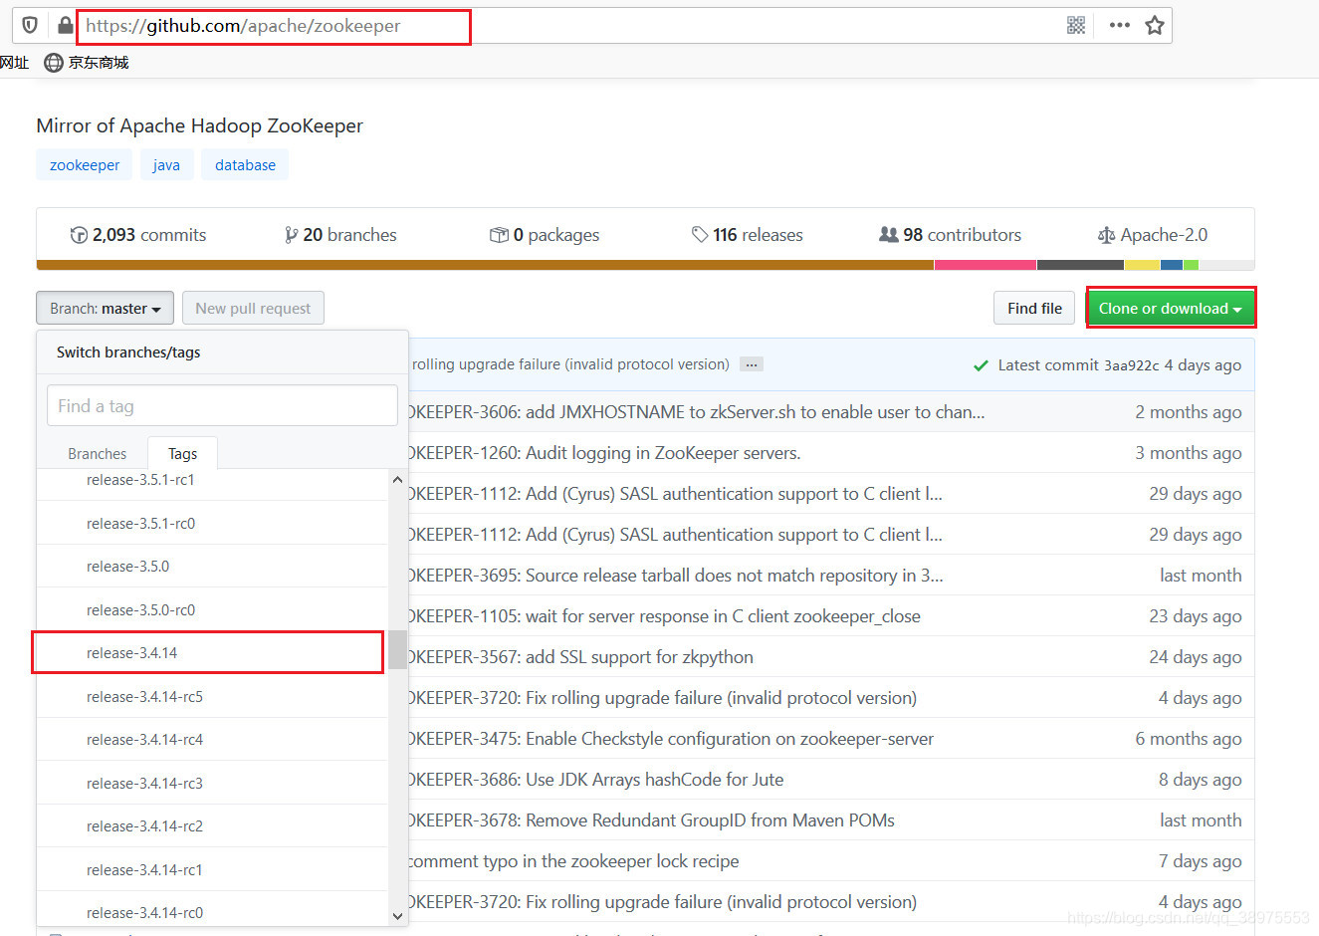Click the contributors people icon
Screen dimensions: 1319x936
click(889, 235)
